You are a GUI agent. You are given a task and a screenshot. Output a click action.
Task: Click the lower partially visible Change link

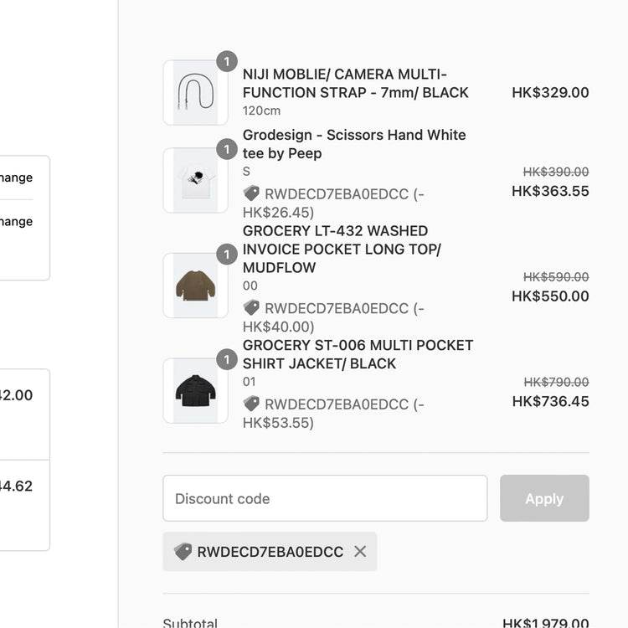(x=17, y=222)
